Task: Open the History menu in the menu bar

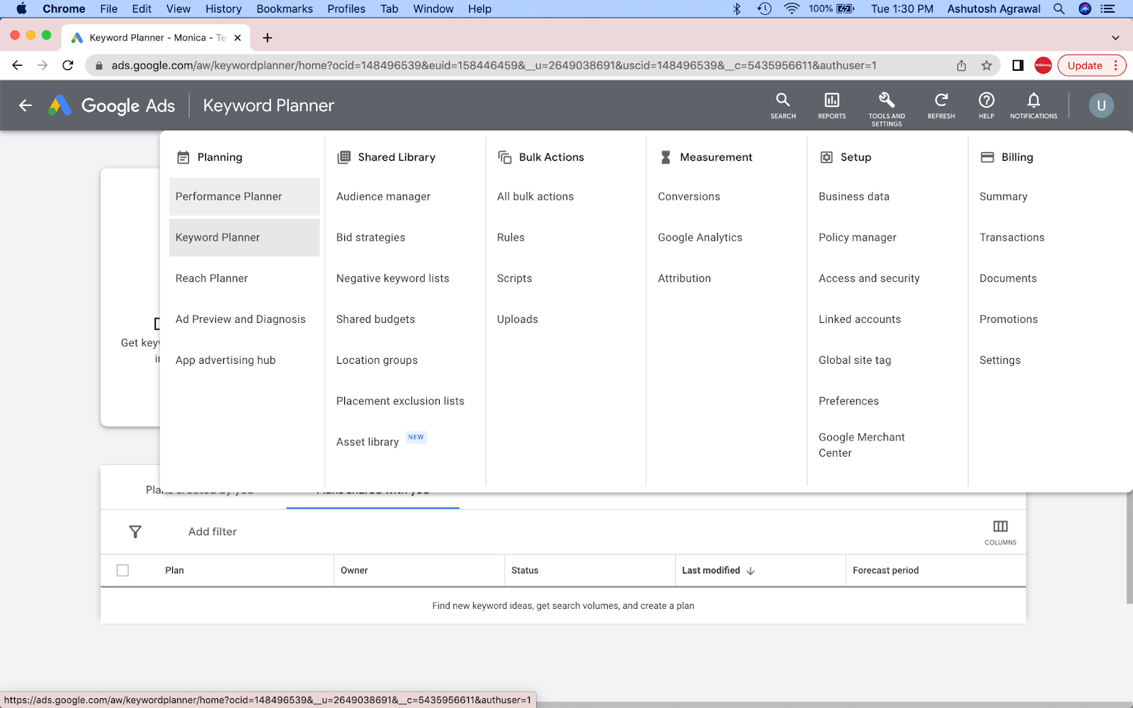Action: [x=223, y=8]
